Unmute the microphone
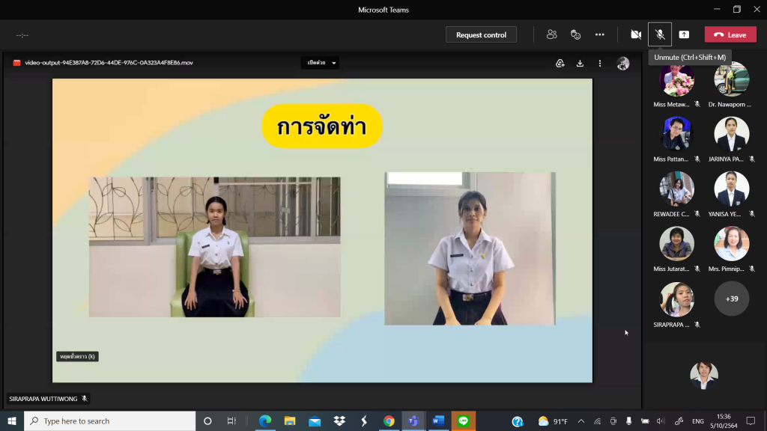The width and height of the screenshot is (767, 431). (x=660, y=34)
